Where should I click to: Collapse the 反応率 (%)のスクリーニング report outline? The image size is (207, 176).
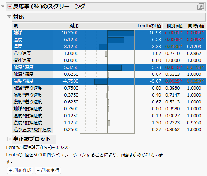click(3, 6)
